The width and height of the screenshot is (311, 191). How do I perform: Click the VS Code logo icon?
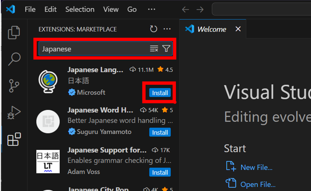[x=11, y=9]
